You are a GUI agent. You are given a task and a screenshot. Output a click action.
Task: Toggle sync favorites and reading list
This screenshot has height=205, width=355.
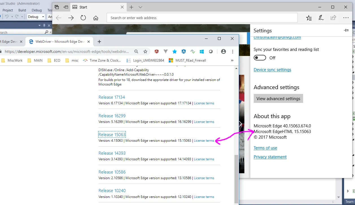[x=260, y=58]
